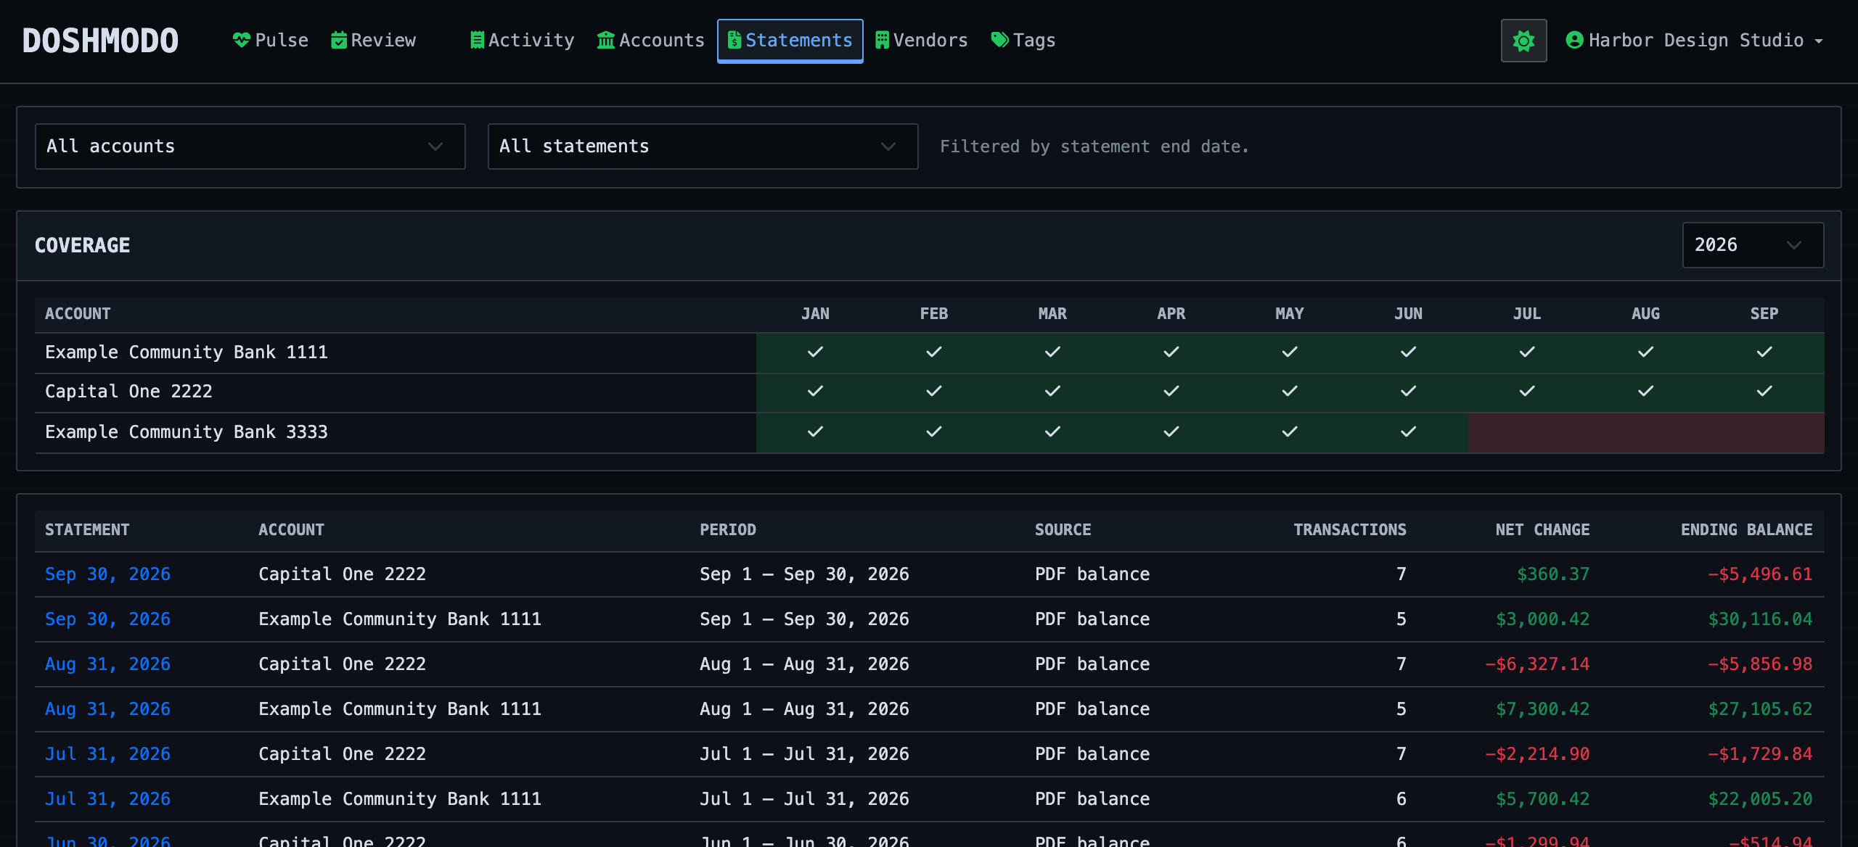Click the user avatar icon

[x=1574, y=41]
